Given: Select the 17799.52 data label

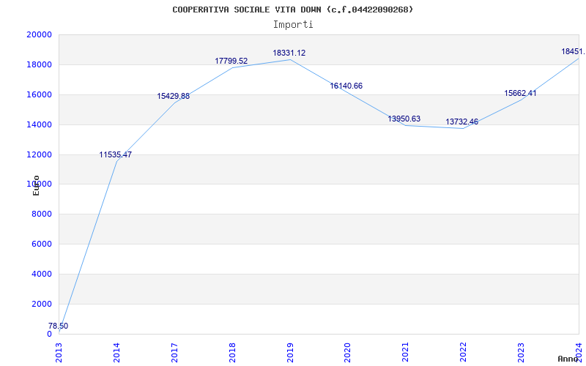Looking at the screenshot, I should 231,61.
